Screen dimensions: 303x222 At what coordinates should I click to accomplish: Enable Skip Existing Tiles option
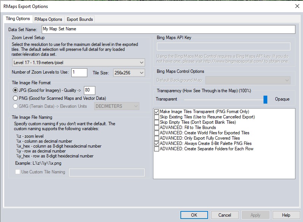157,117
